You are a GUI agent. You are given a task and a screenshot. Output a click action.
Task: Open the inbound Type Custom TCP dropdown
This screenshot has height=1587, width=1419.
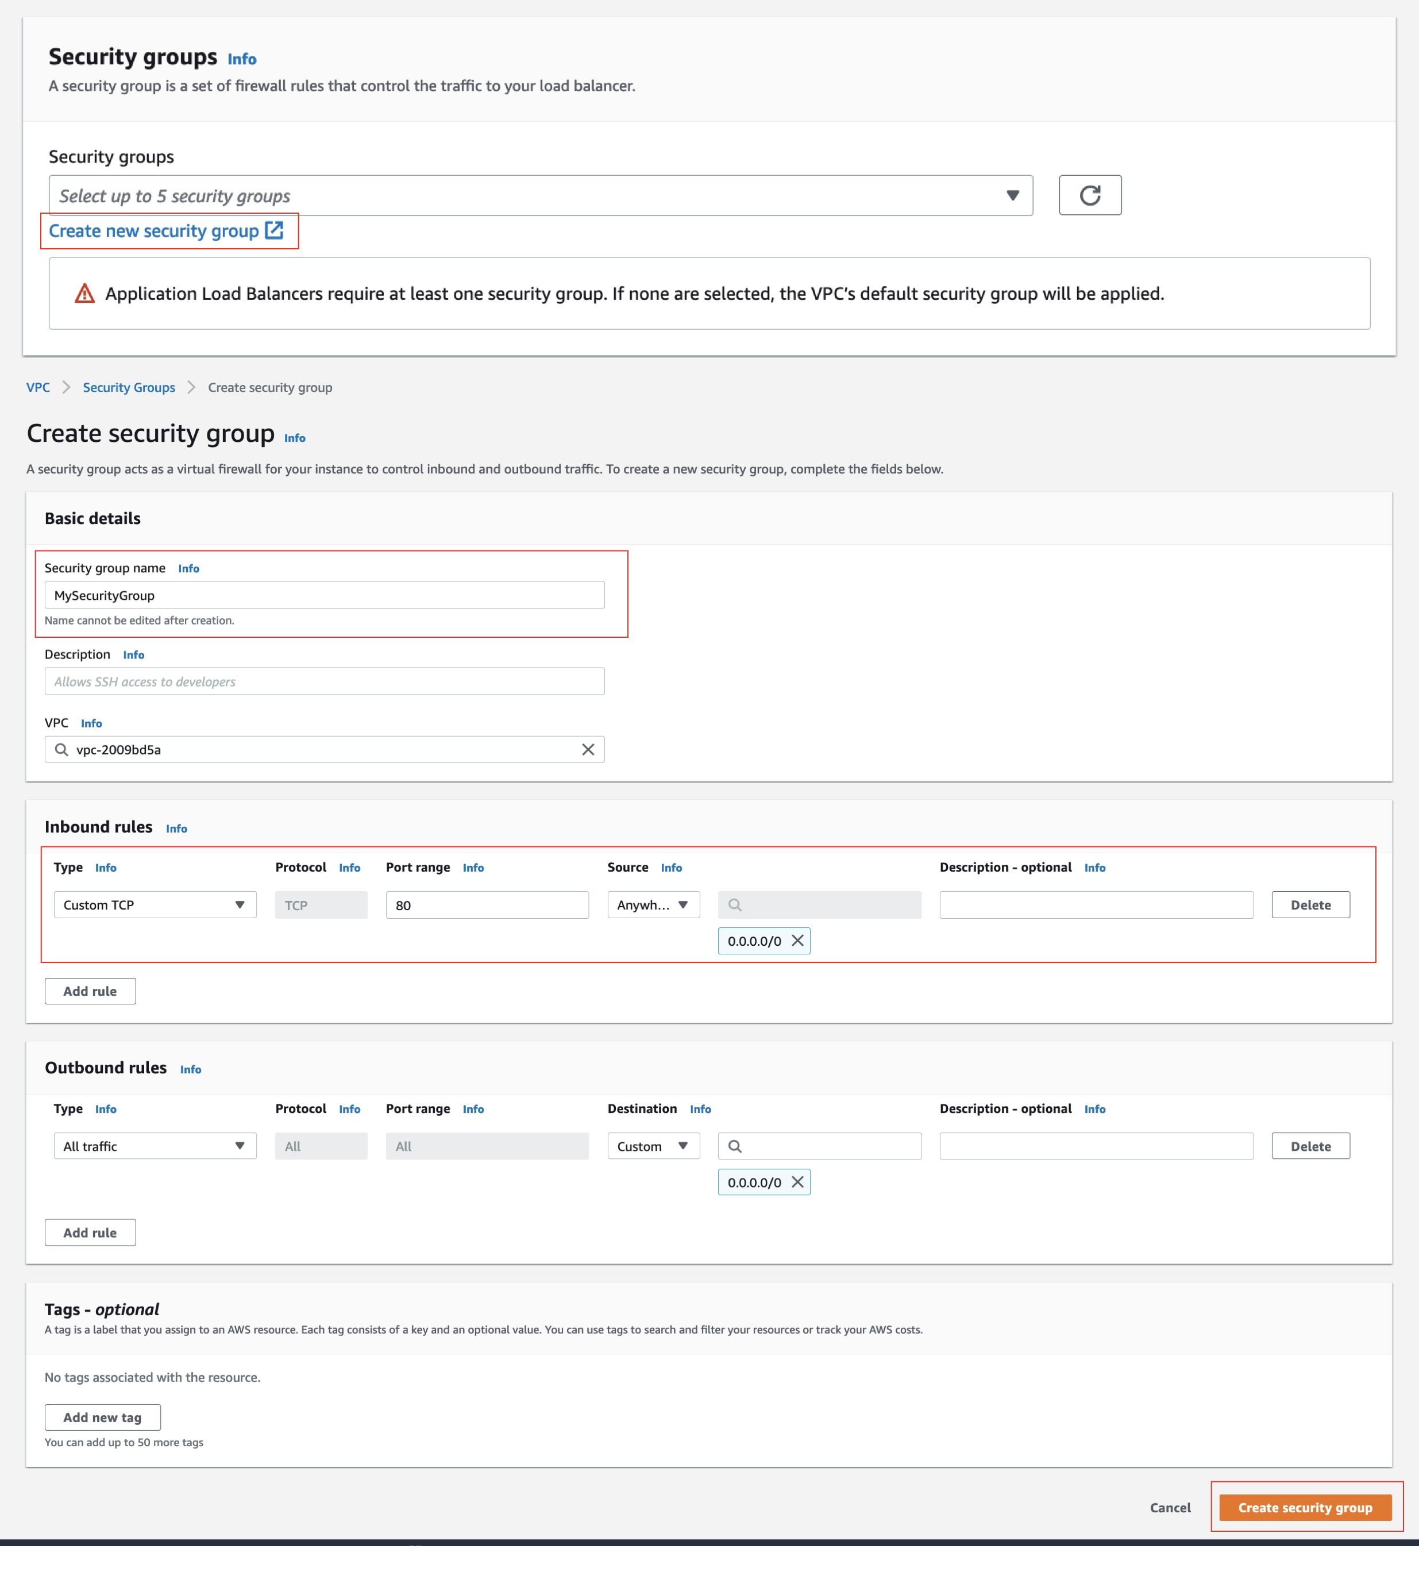point(155,904)
